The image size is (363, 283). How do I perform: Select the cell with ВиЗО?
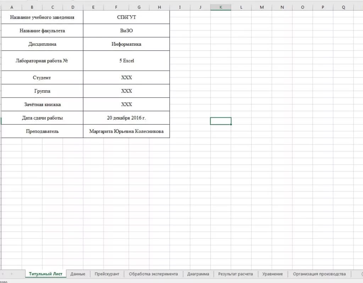coord(127,30)
